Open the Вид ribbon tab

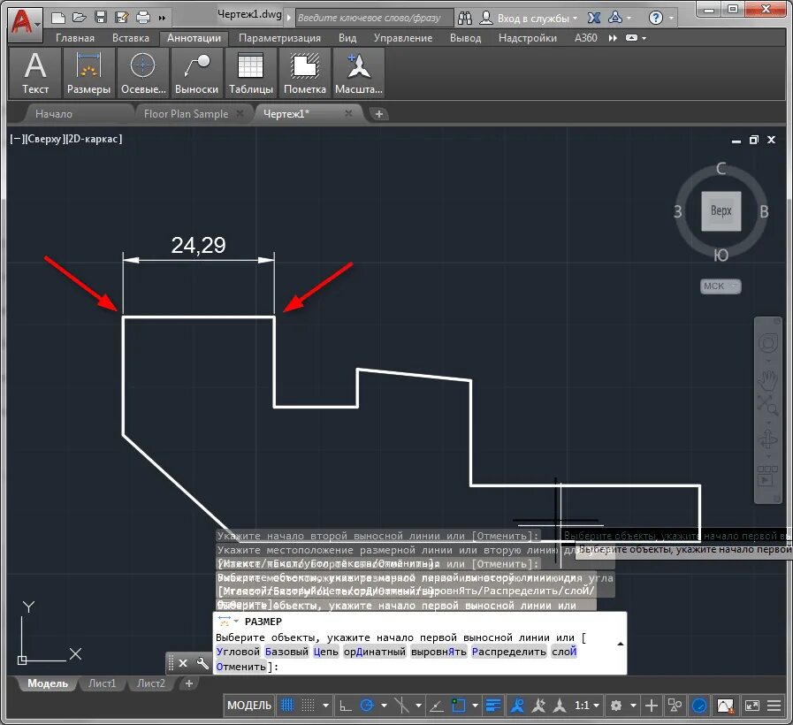pos(347,38)
